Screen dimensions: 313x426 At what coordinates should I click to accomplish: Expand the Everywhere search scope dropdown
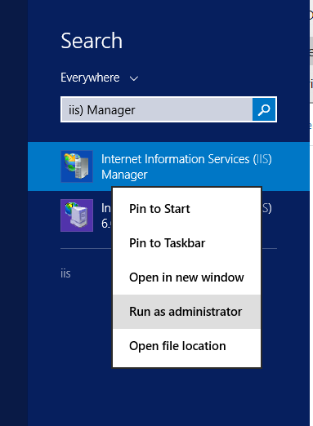click(x=100, y=78)
